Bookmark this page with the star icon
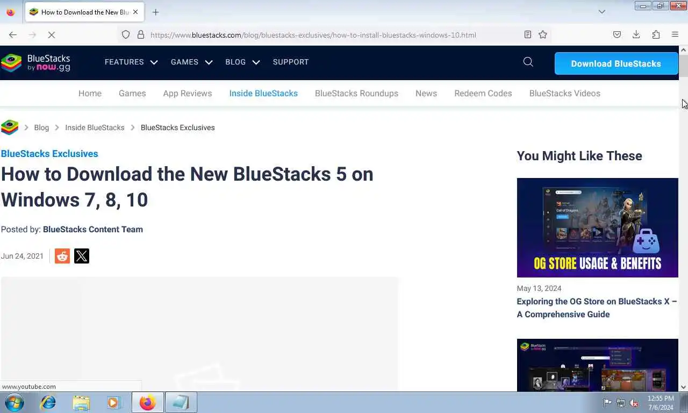The image size is (688, 413). pos(543,34)
